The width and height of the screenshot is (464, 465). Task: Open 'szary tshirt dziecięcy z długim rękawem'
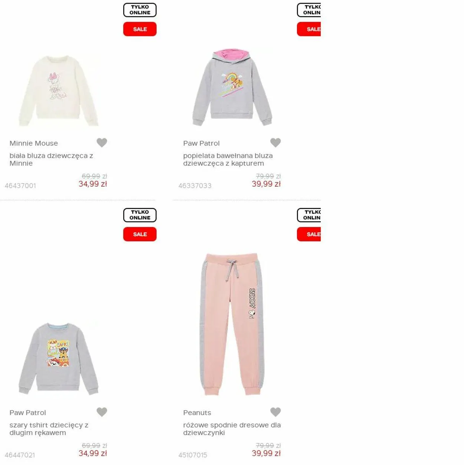coord(49,429)
